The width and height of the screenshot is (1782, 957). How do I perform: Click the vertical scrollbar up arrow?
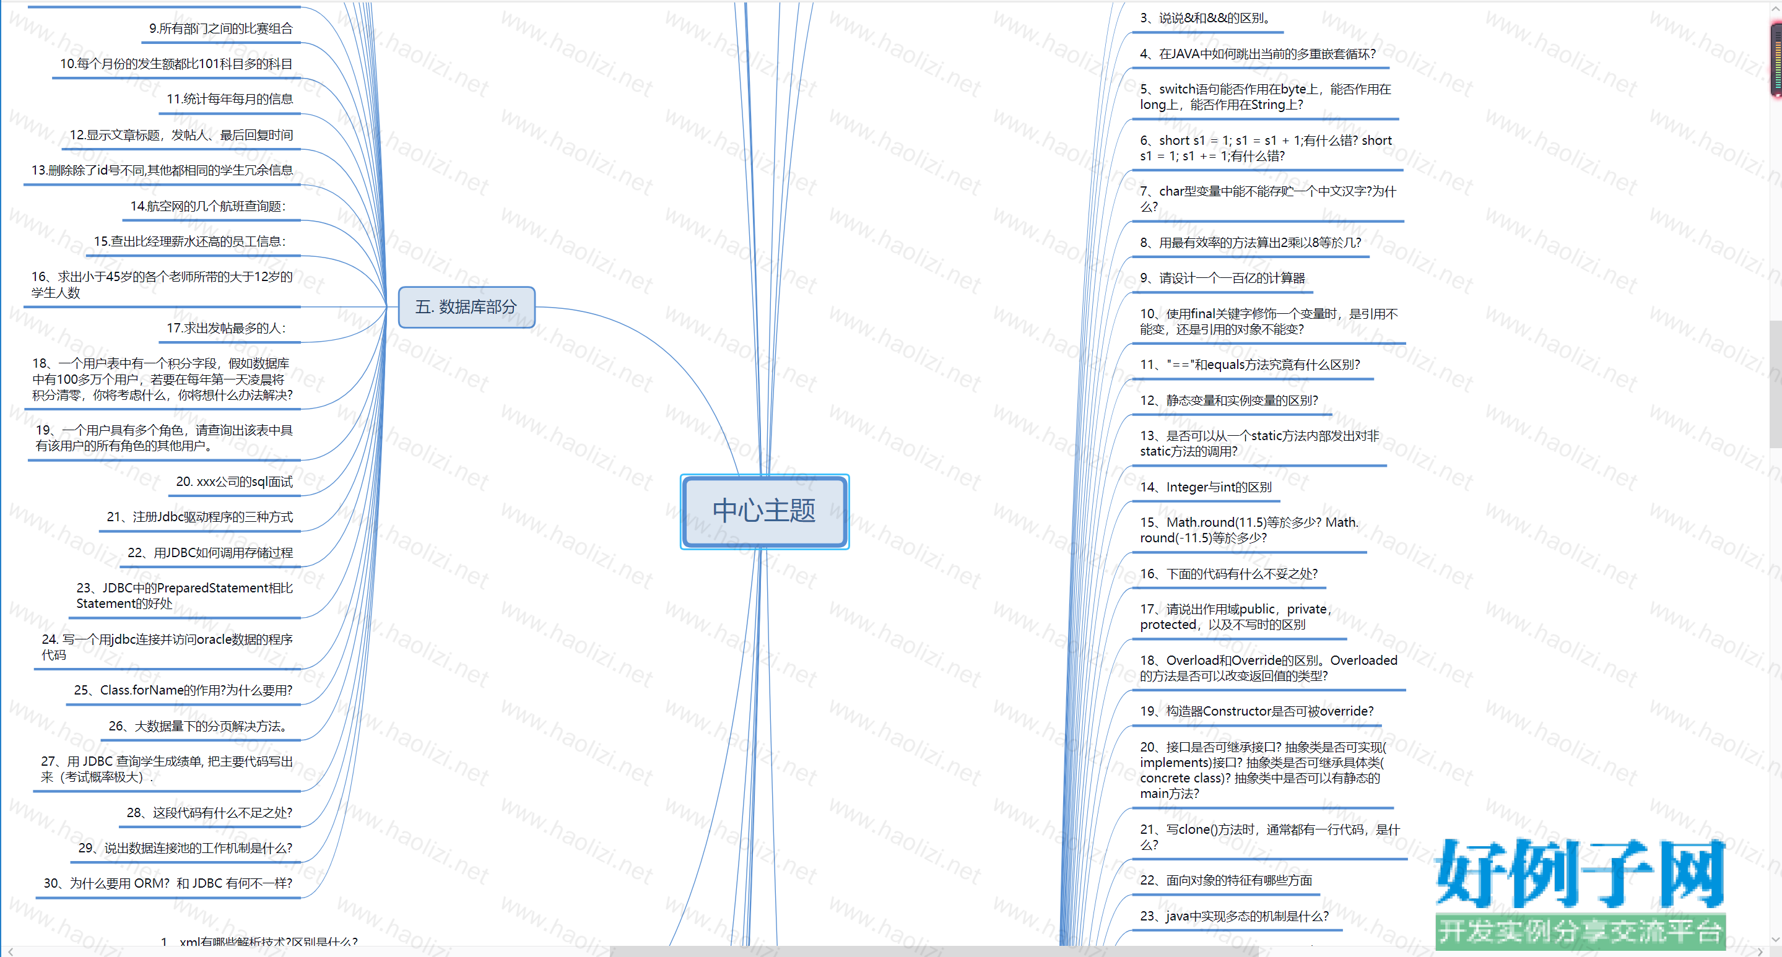tap(1775, 8)
